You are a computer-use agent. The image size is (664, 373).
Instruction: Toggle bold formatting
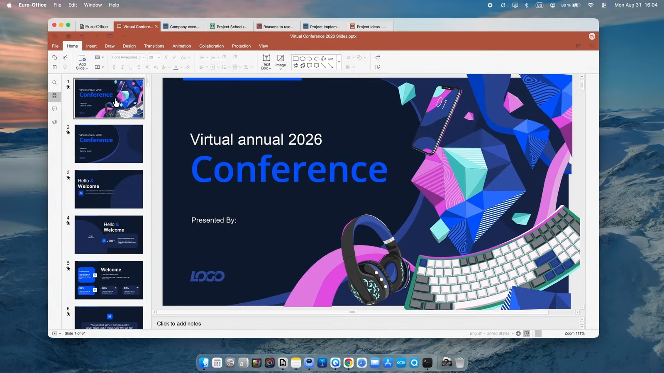(x=114, y=67)
